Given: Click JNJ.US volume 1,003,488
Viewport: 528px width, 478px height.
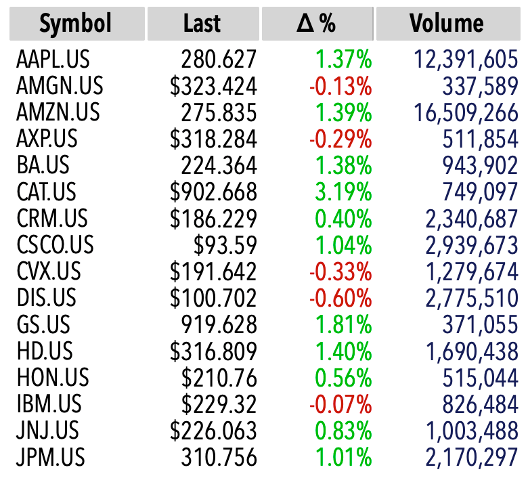Looking at the screenshot, I should point(472,431).
